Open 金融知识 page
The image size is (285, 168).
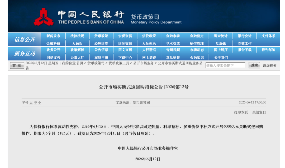[197, 58]
